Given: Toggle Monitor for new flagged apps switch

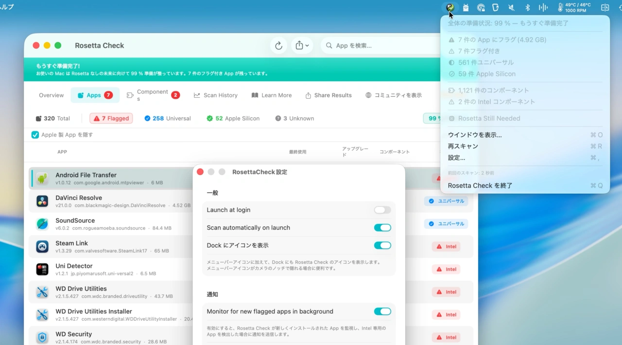Looking at the screenshot, I should coord(382,311).
